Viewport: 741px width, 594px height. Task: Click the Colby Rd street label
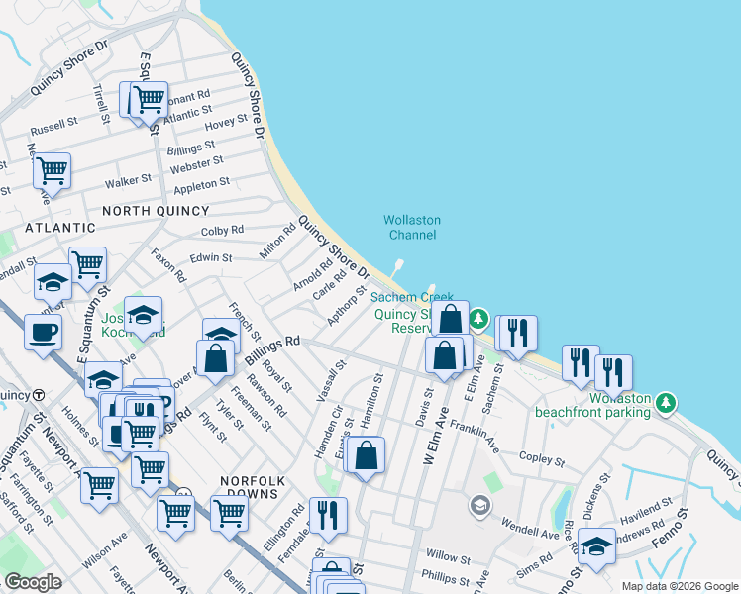point(222,231)
